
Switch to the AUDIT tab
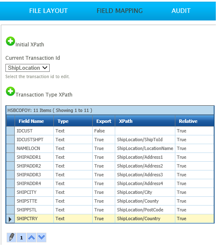pos(181,11)
